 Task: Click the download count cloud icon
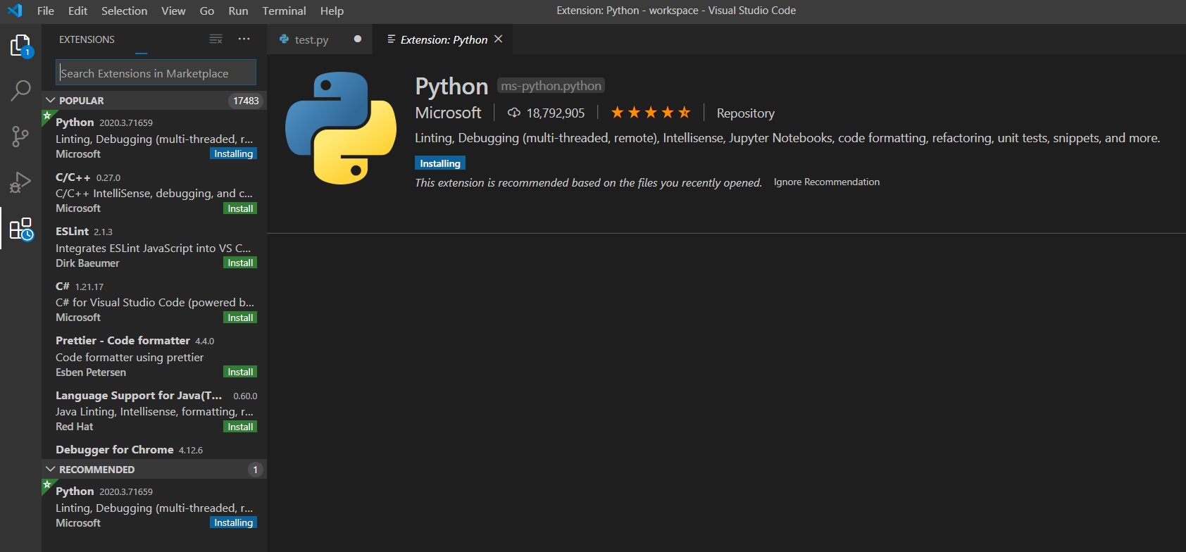click(514, 113)
